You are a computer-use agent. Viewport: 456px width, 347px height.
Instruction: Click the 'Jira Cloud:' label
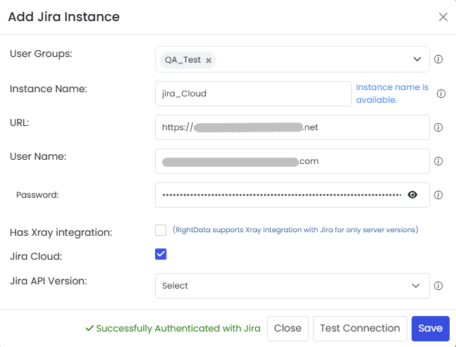pos(36,256)
